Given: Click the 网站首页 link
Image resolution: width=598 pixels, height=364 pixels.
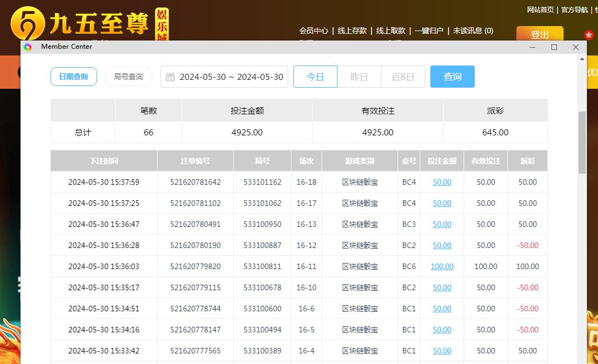Looking at the screenshot, I should 540,9.
